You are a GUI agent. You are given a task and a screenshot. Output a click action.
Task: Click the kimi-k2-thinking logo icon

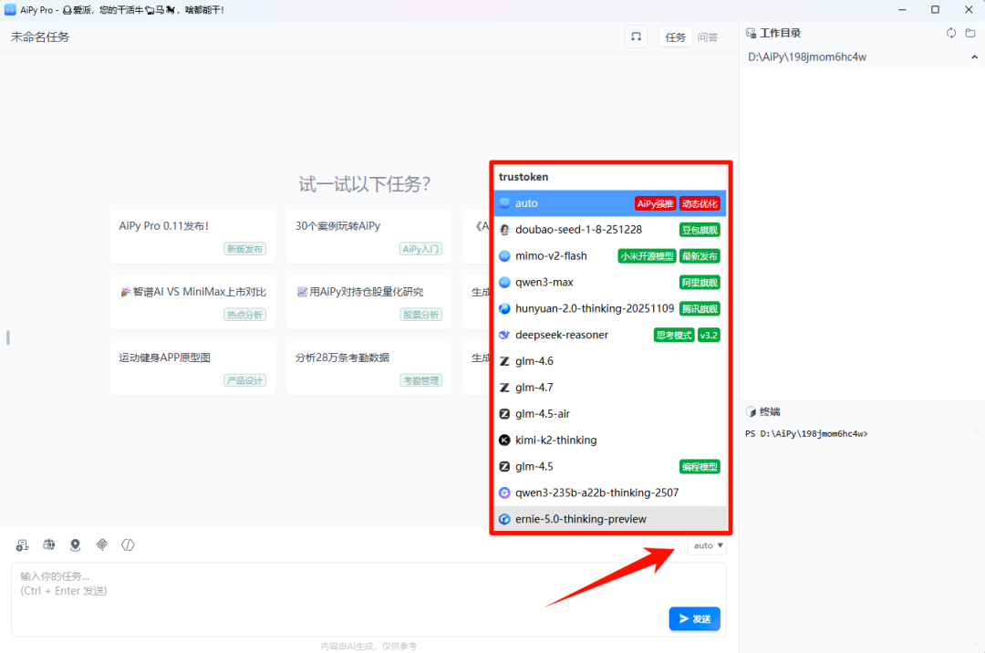click(x=504, y=441)
